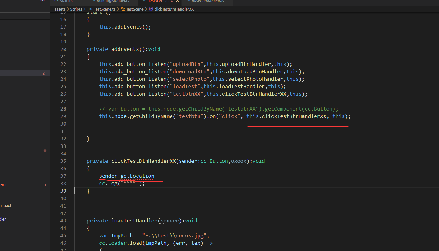Click line number 35 in the gutter
The height and width of the screenshot is (251, 439).
tap(63, 161)
